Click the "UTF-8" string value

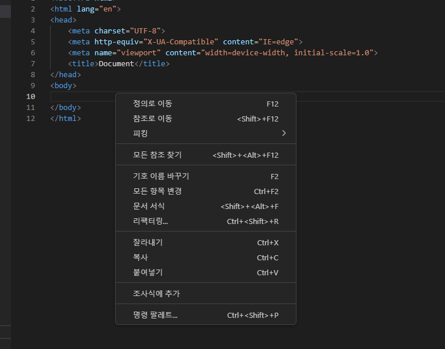(145, 31)
